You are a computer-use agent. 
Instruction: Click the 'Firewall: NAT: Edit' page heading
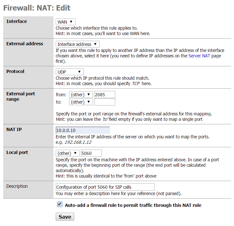[x=37, y=8]
